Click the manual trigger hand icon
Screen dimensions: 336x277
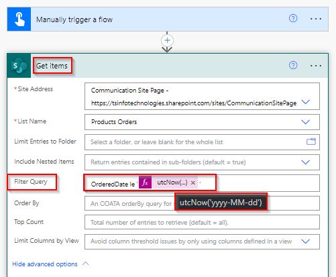[19, 19]
